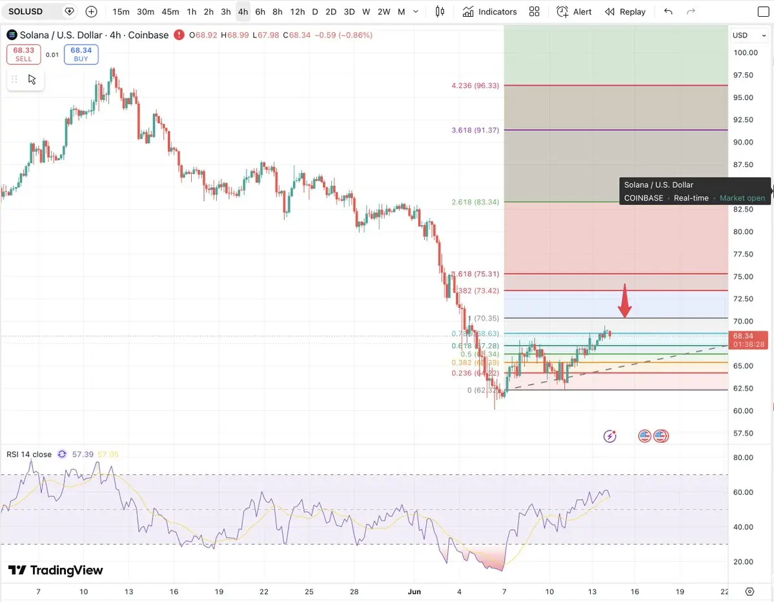Click the 3.618 (91.37) Fibonacci level label
The image size is (774, 602).
click(x=475, y=130)
